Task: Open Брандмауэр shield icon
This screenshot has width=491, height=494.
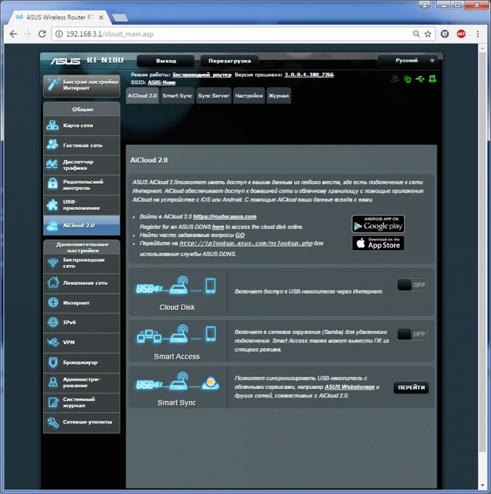Action: pyautogui.click(x=53, y=362)
